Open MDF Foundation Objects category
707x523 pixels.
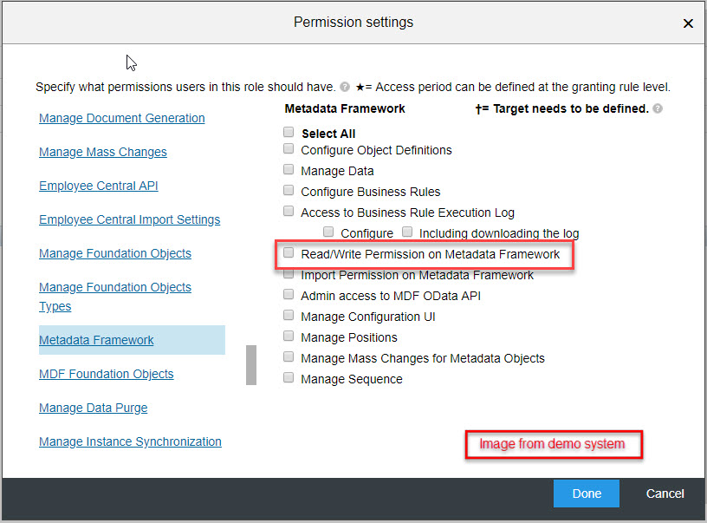[x=107, y=374]
